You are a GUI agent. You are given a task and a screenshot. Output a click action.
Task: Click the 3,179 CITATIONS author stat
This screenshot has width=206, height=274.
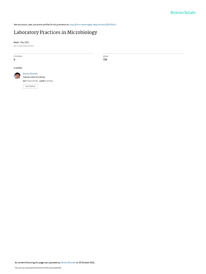coord(46,81)
